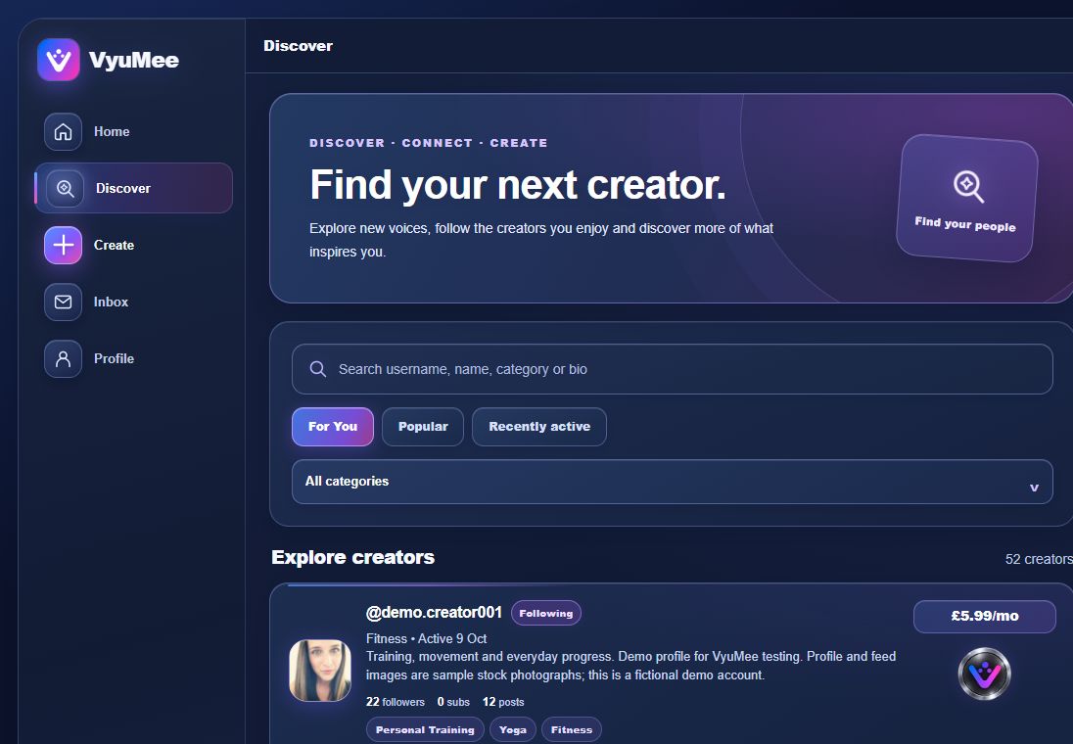The image size is (1073, 744).
Task: Click the search magnifier icon in search field
Action: pos(317,369)
